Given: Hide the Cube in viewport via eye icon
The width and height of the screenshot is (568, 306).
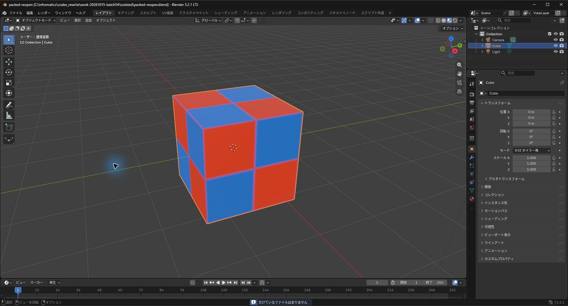Looking at the screenshot, I should pyautogui.click(x=556, y=46).
